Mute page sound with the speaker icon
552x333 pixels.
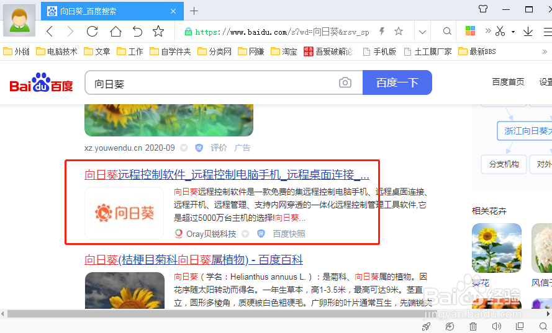(496, 326)
